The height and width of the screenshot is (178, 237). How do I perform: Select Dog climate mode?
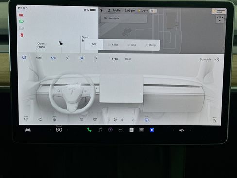(x=132, y=45)
